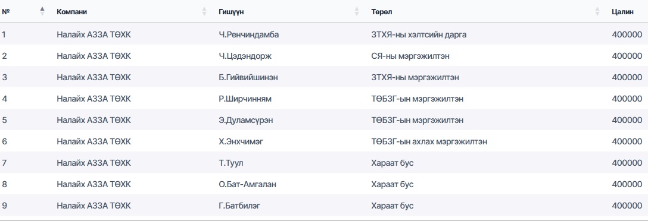Click ЗТХЯ-ны хэлтсийн дарга cell

tap(419, 34)
